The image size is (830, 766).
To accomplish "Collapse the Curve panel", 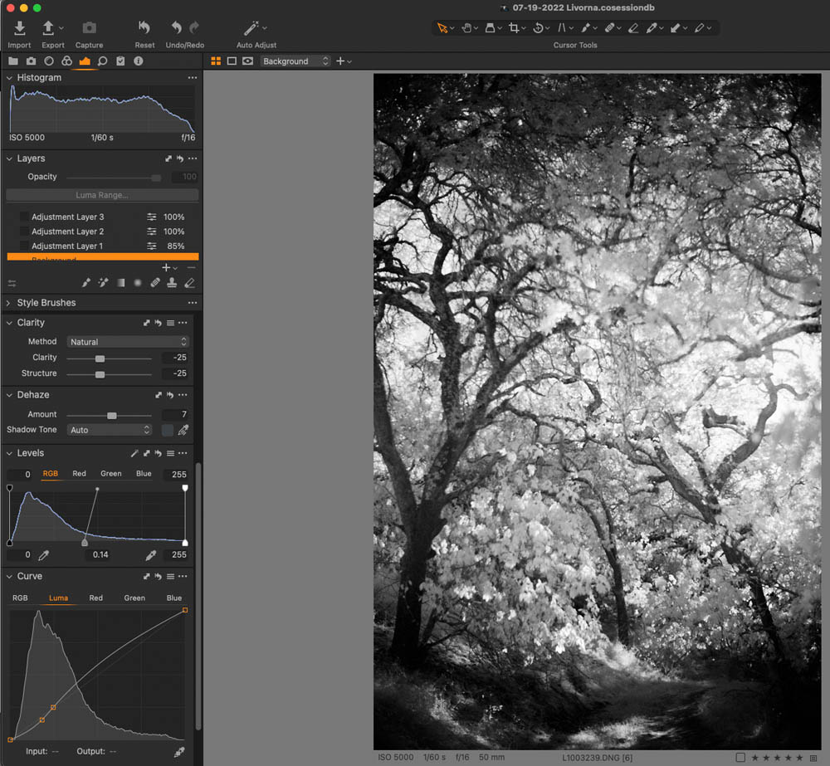I will click(9, 576).
